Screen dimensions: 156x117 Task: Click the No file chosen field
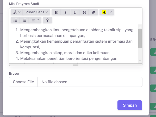click(90, 82)
